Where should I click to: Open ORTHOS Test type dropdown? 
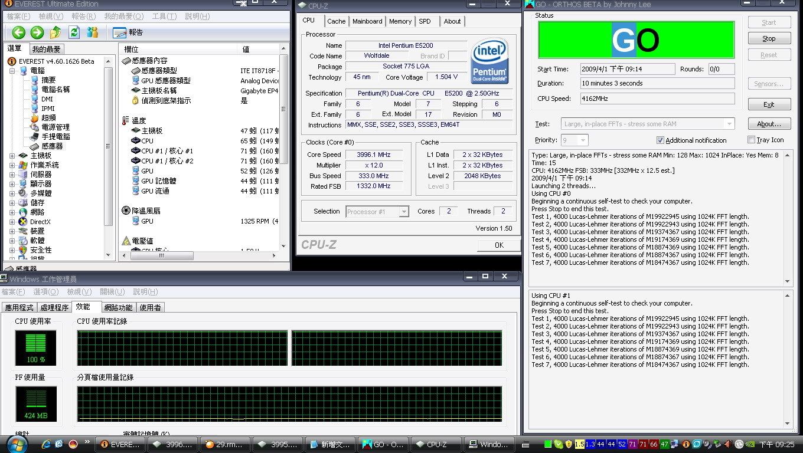730,124
